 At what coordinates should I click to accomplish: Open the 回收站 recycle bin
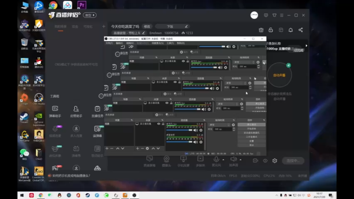click(24, 44)
